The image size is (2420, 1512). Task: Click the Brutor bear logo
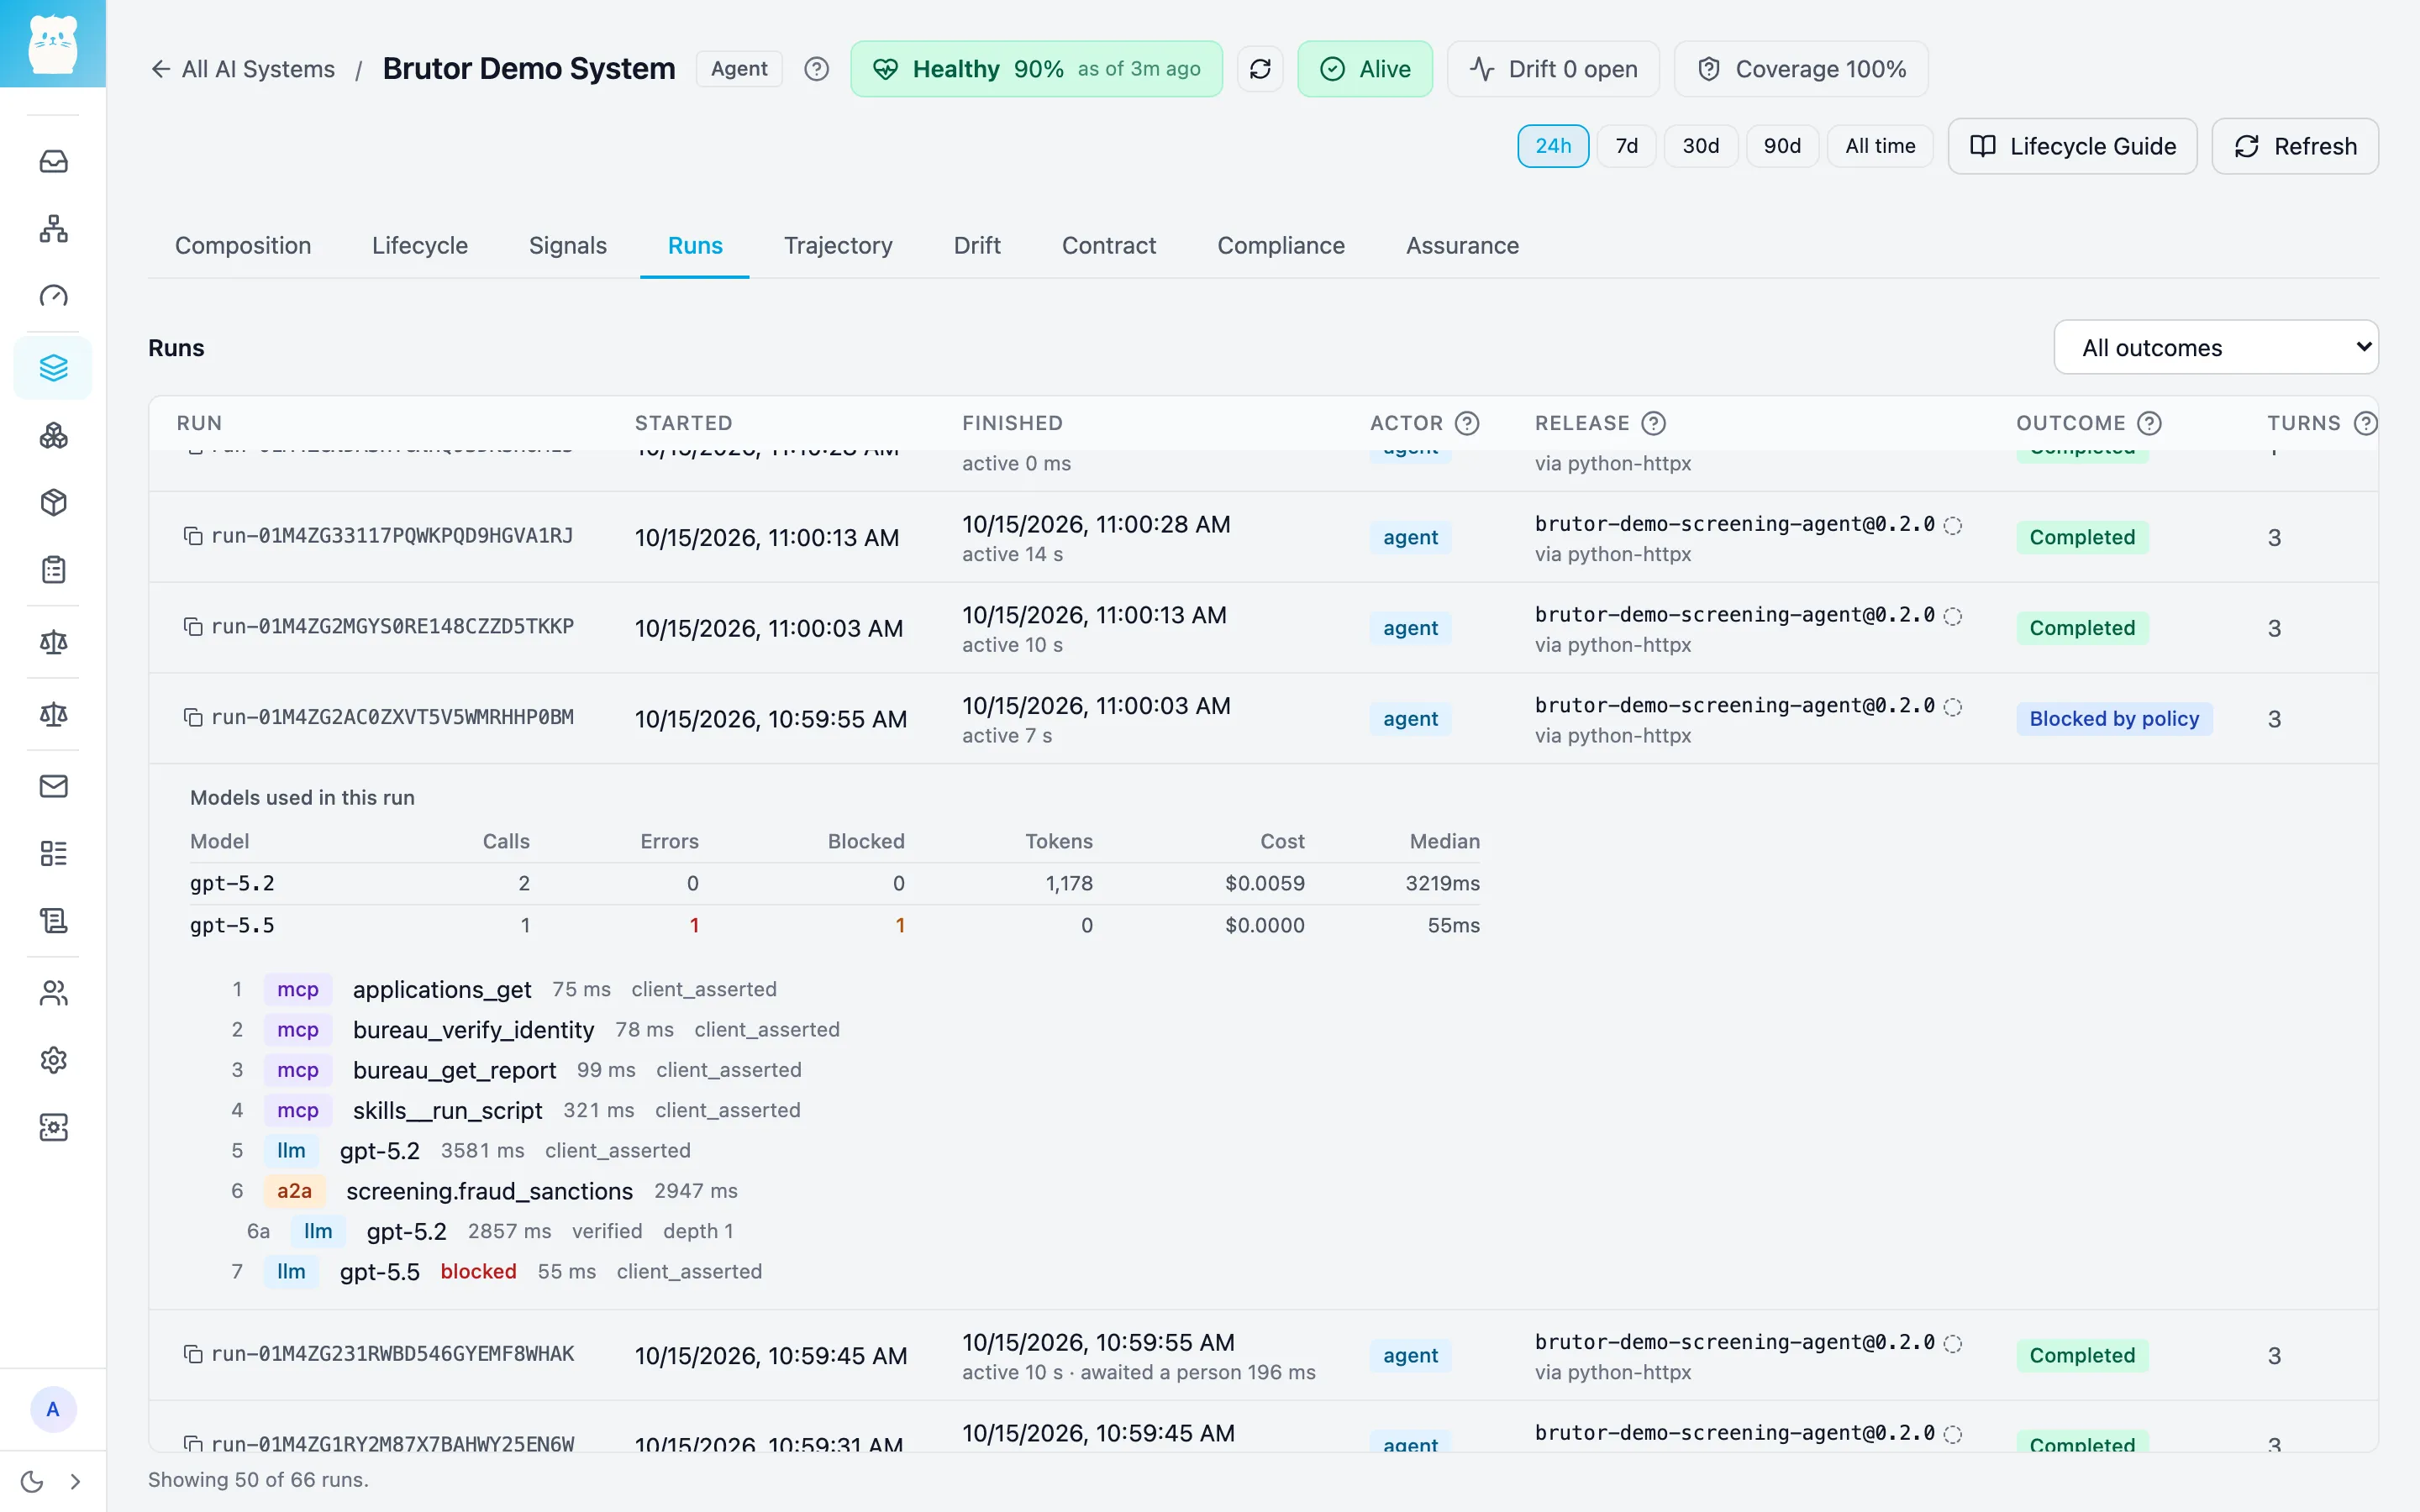(x=53, y=44)
